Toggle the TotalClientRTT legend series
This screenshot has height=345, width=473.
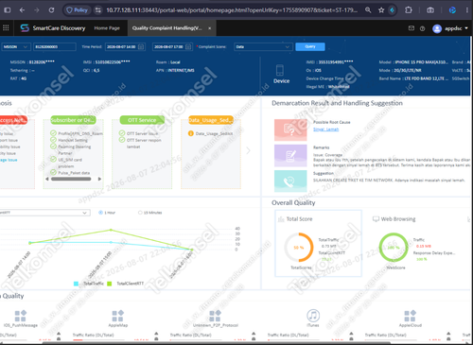click(x=126, y=284)
